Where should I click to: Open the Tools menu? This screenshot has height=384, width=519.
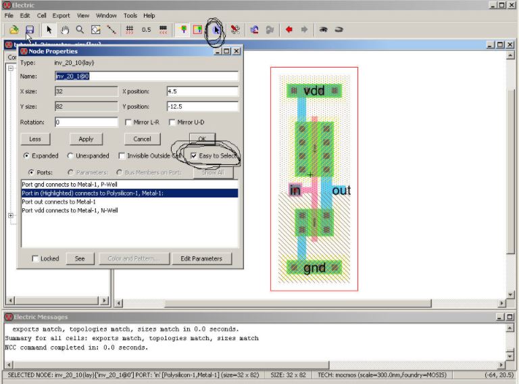pos(130,15)
